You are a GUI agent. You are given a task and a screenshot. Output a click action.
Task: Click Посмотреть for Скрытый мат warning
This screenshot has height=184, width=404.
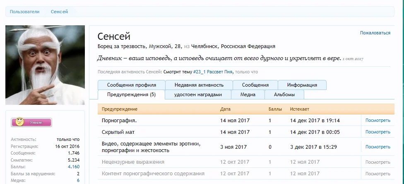tap(378, 132)
